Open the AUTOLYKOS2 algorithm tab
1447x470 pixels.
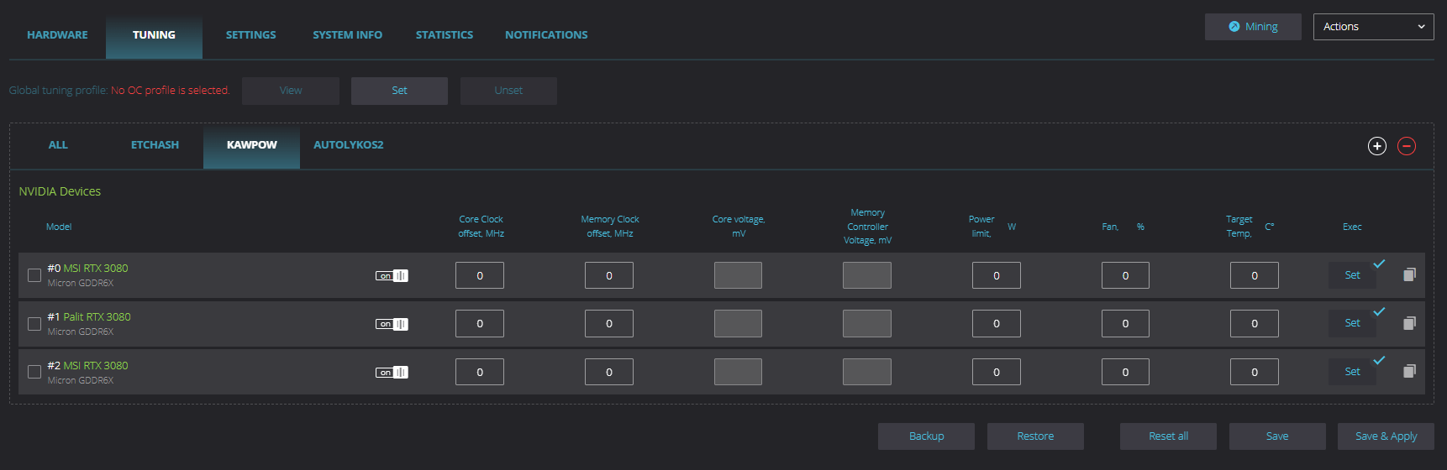click(x=348, y=145)
